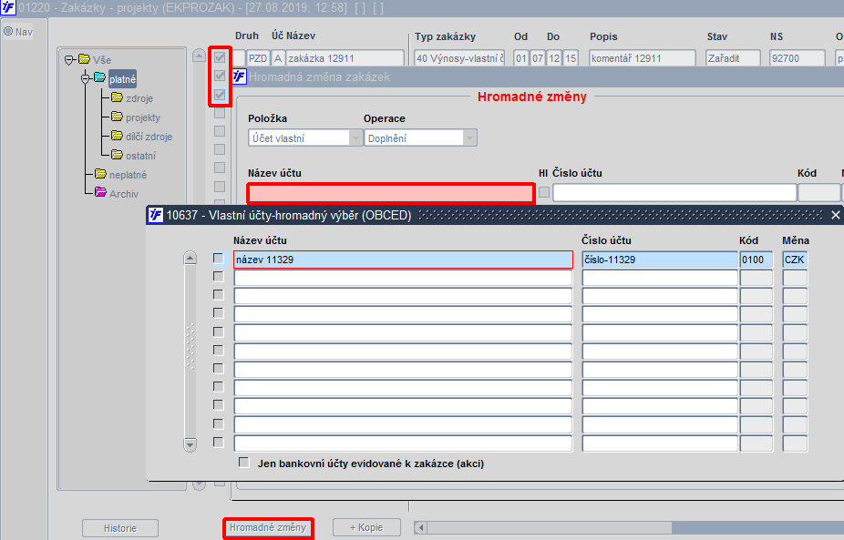
Task: Select the dílčí zdroje folder icon
Action: coord(117,136)
